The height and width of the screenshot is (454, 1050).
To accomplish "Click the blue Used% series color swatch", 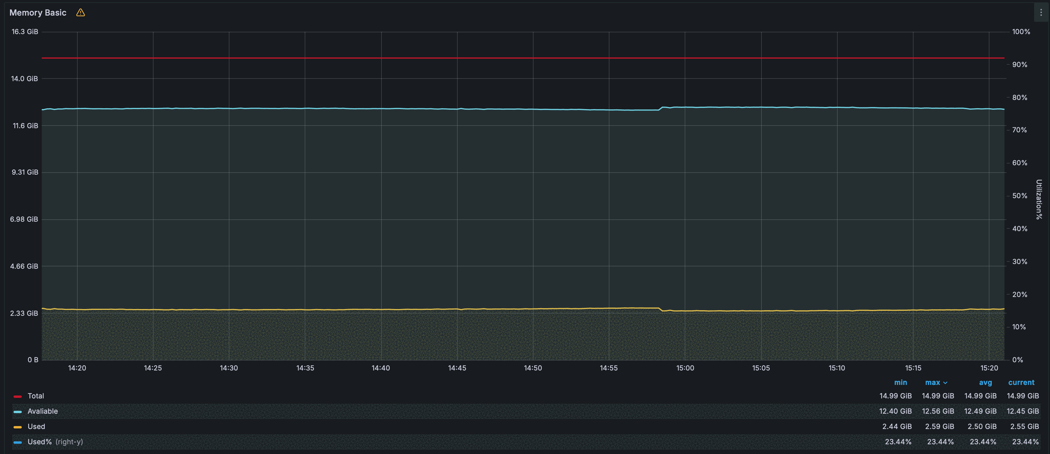I will click(x=18, y=442).
